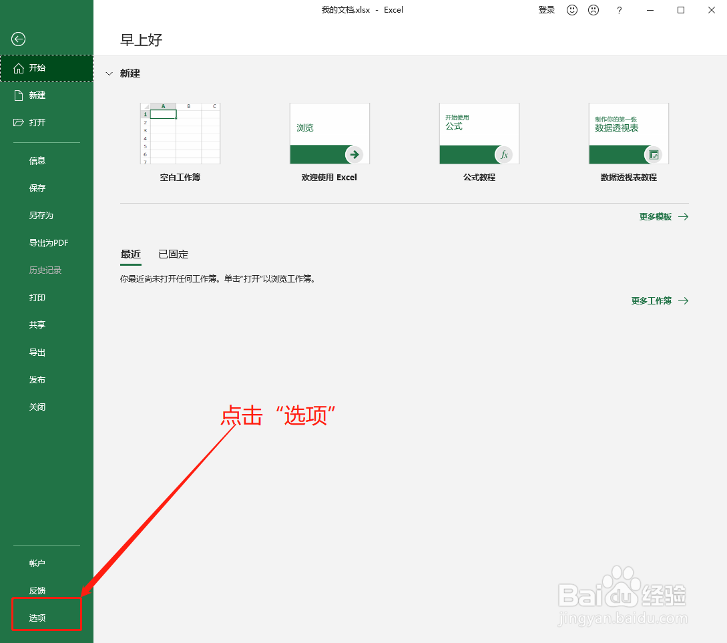Click the open folder icon beside 打开
Viewport: 727px width, 643px height.
[x=19, y=123]
